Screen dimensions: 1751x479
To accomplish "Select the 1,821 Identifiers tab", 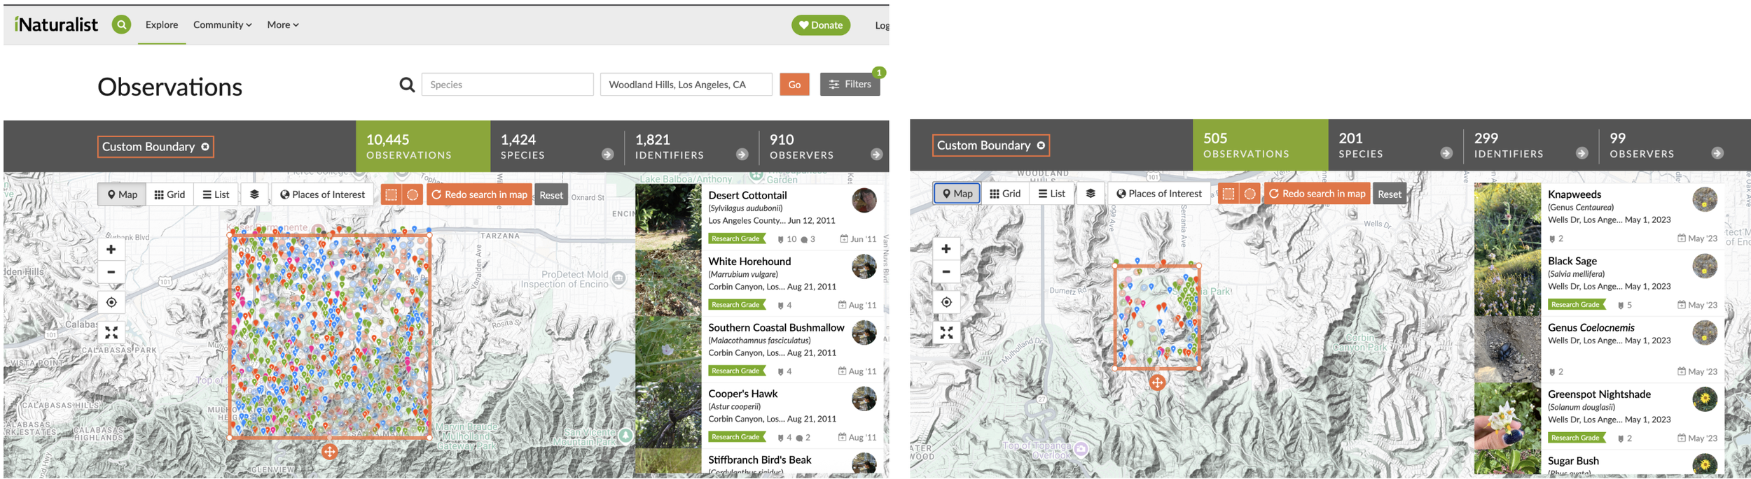I will tap(691, 146).
